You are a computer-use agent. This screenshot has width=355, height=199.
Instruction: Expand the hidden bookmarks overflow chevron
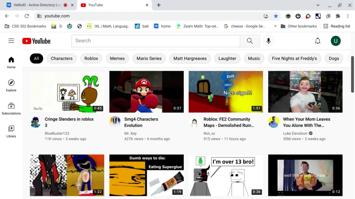pyautogui.click(x=275, y=26)
